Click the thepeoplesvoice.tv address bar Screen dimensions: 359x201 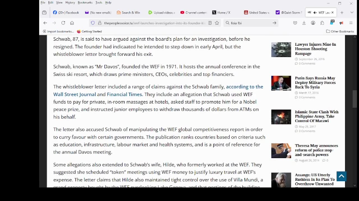pyautogui.click(x=155, y=23)
